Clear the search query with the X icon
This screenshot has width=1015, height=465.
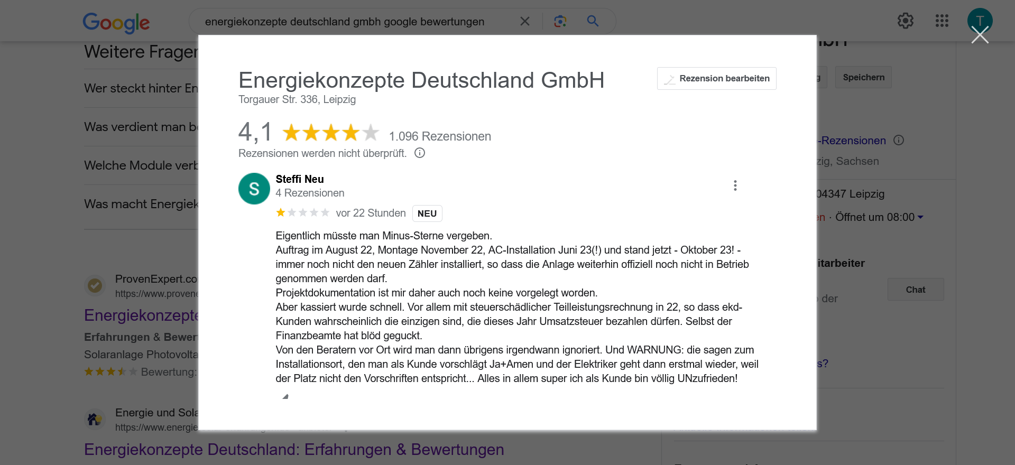click(x=524, y=21)
